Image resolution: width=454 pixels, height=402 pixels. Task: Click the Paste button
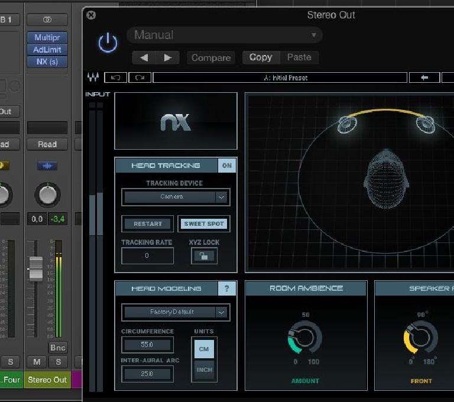(x=299, y=57)
